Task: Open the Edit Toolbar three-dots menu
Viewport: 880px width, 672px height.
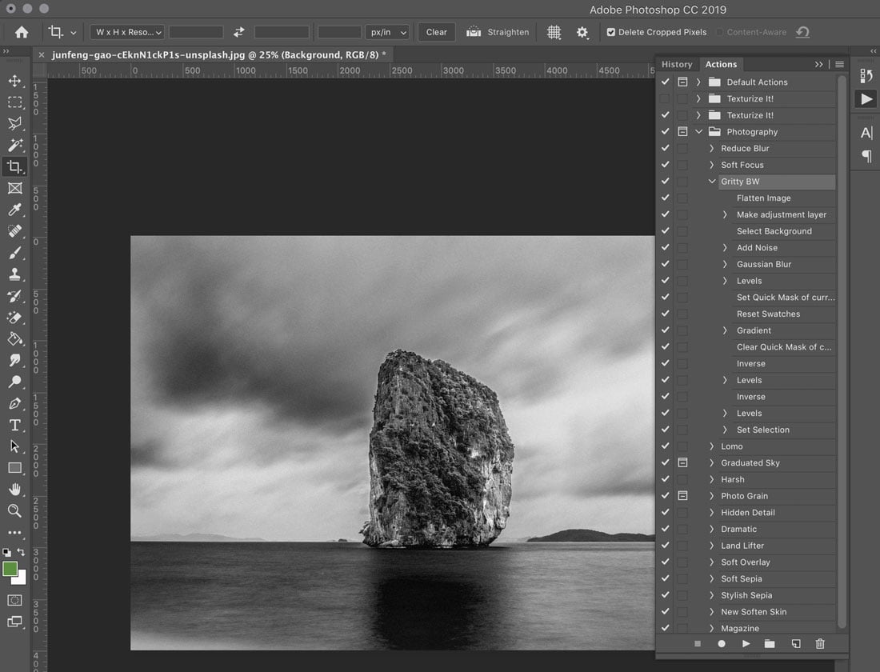Action: coord(14,532)
